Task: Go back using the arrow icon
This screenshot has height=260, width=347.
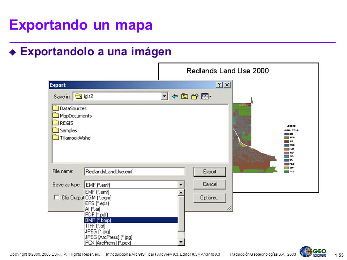Action: click(175, 96)
